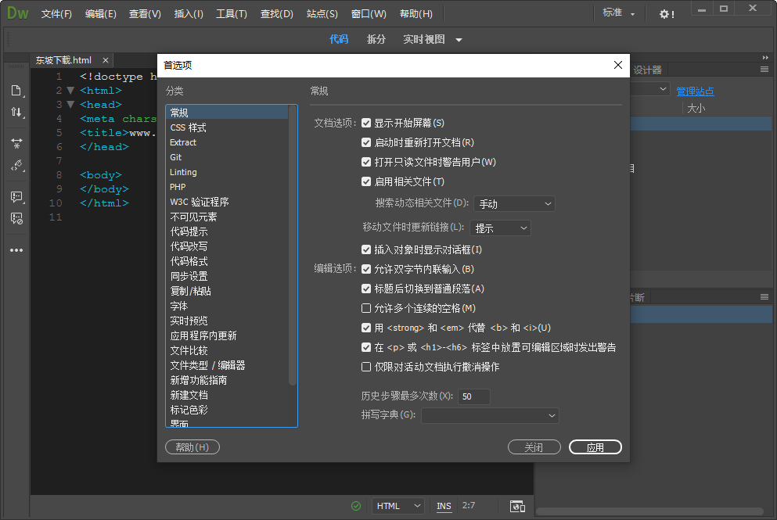
Task: Open the 文件(F) menu
Action: point(56,14)
